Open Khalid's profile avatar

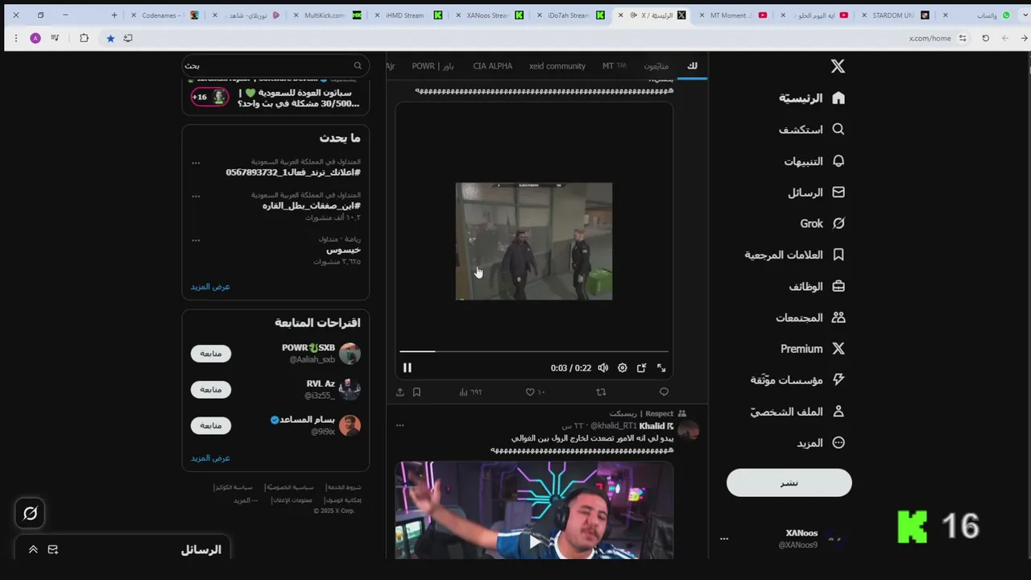coord(688,431)
